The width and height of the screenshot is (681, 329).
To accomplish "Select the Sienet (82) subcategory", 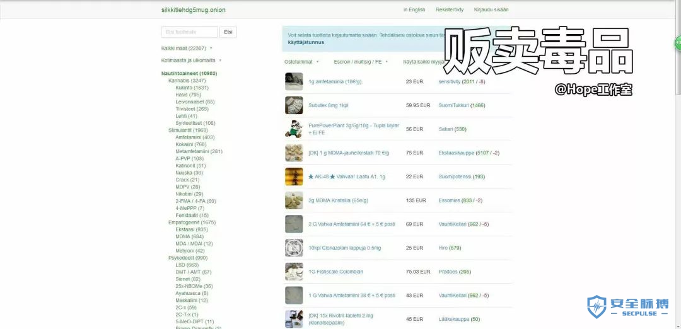I will (188, 279).
